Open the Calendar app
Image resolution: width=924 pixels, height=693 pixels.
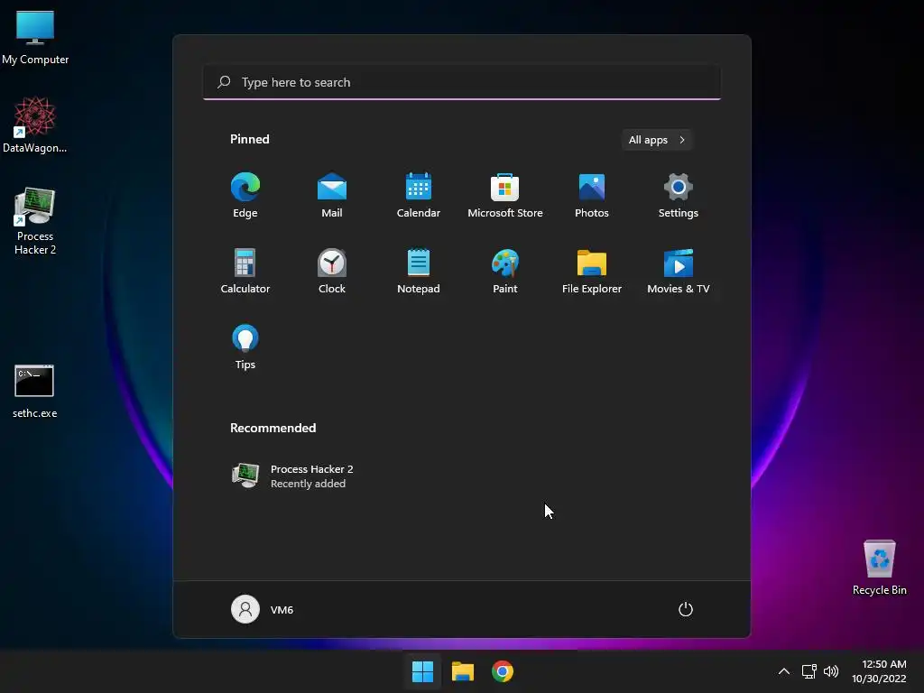point(419,196)
